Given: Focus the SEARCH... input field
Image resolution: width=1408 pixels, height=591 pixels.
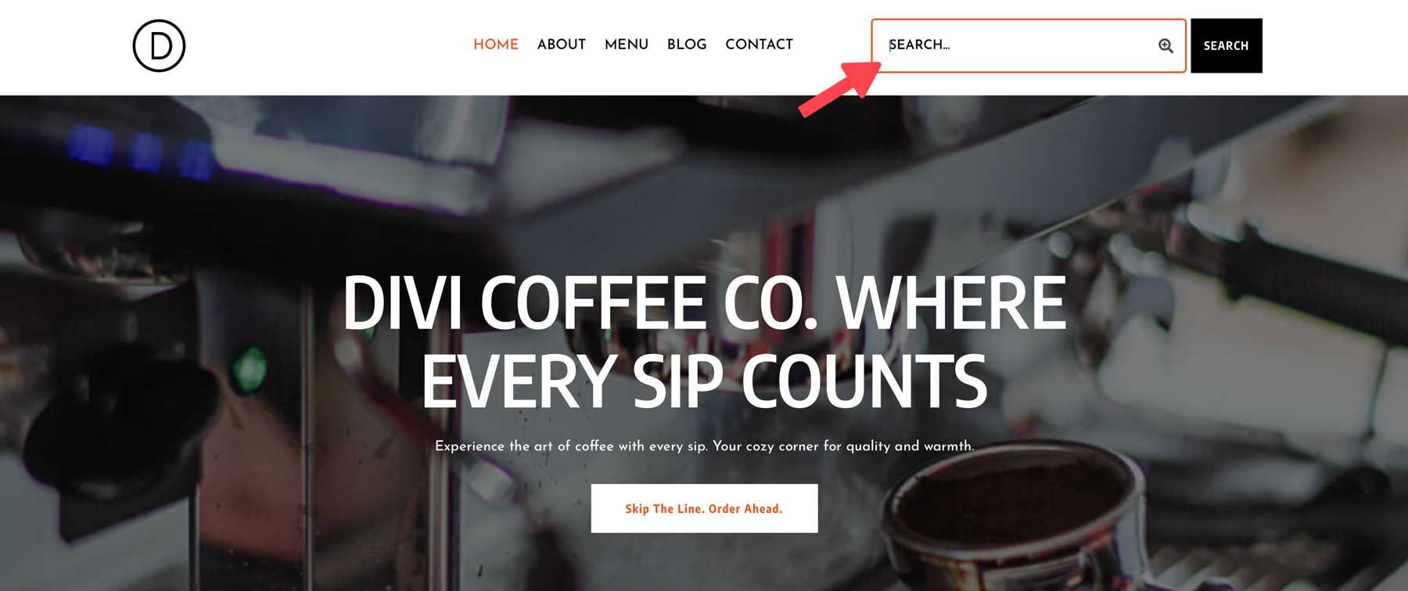Looking at the screenshot, I should (1029, 46).
